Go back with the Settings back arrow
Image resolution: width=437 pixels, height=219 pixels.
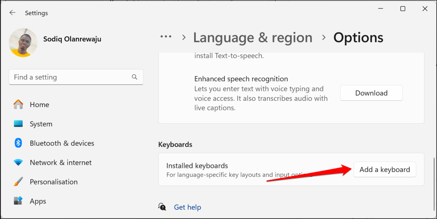(x=12, y=13)
